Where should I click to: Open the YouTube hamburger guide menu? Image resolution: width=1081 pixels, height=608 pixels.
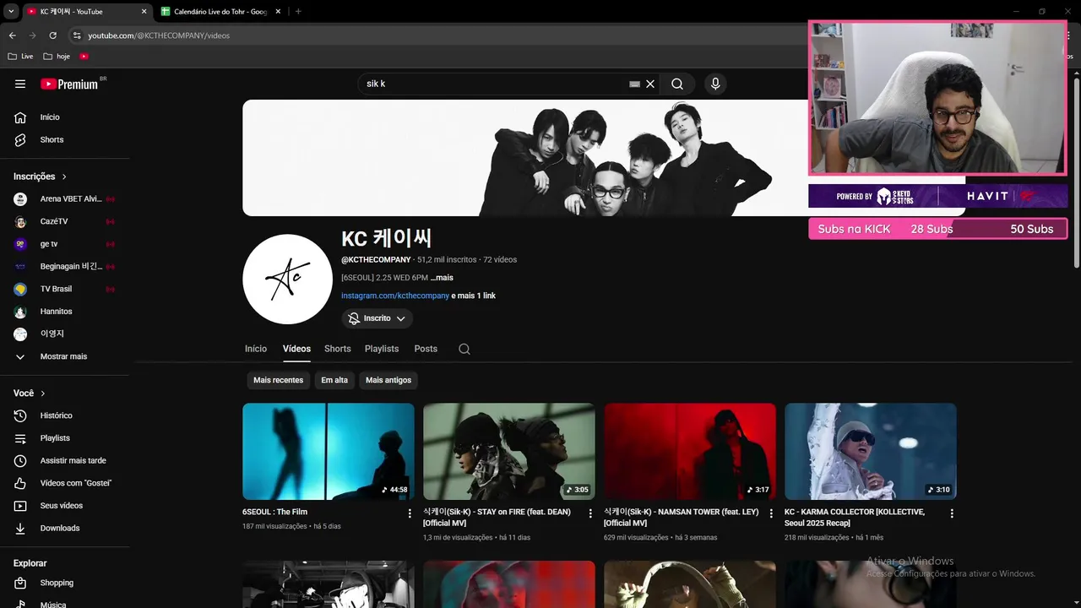(x=20, y=84)
